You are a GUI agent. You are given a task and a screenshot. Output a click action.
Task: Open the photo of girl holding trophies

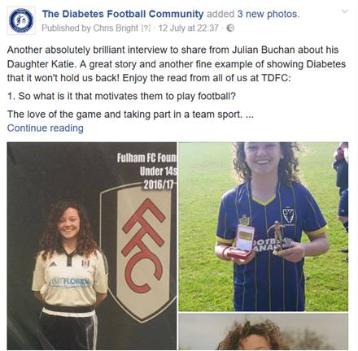(x=264, y=227)
